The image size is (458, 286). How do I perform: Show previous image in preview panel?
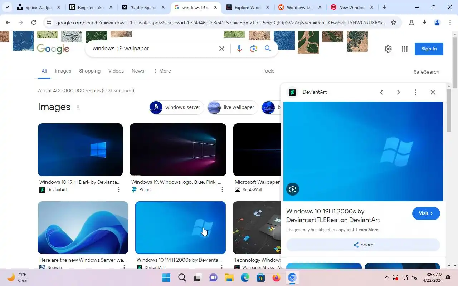point(381,92)
